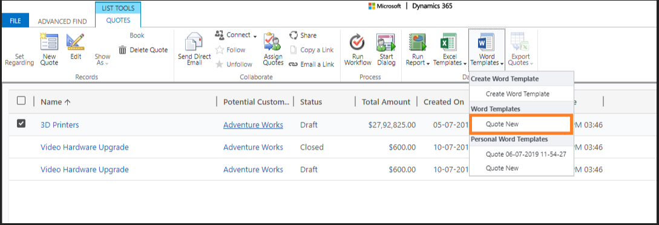Screen dimensions: 659x225
Task: Choose Quote New under Word Templates
Action: 521,124
